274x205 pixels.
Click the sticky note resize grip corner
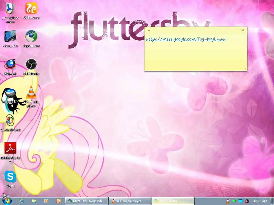click(x=245, y=69)
